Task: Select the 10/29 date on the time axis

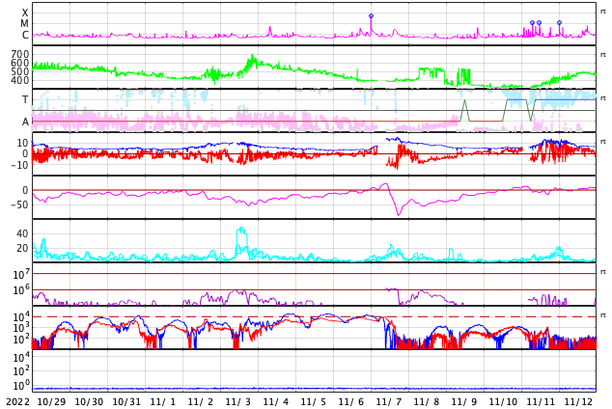Action: (x=51, y=401)
